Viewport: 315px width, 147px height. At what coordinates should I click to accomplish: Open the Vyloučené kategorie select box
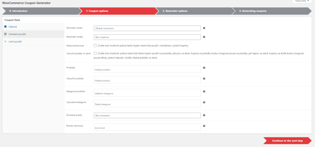(147, 104)
